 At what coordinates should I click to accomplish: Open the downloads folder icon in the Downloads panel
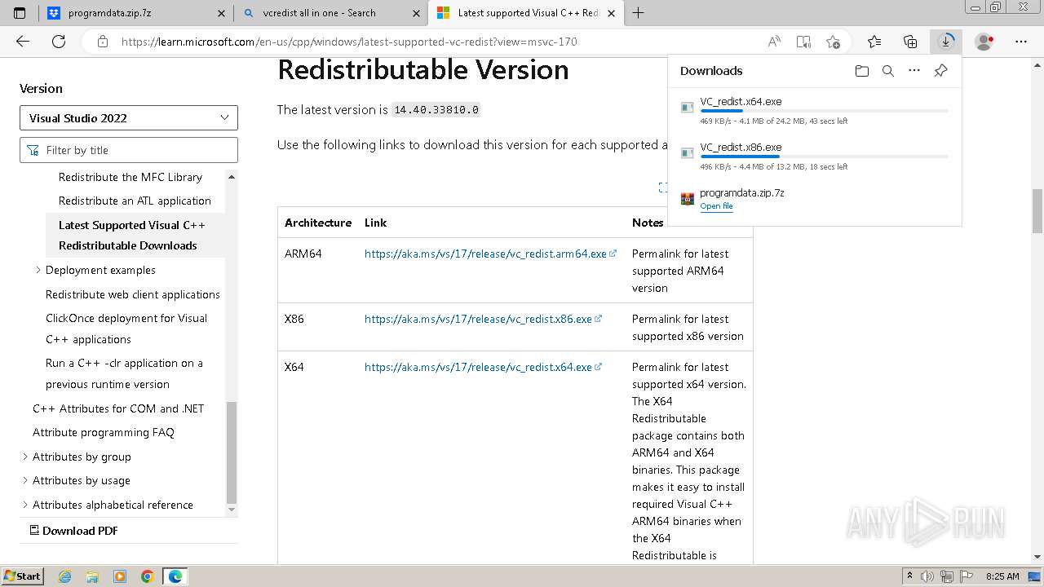(862, 71)
